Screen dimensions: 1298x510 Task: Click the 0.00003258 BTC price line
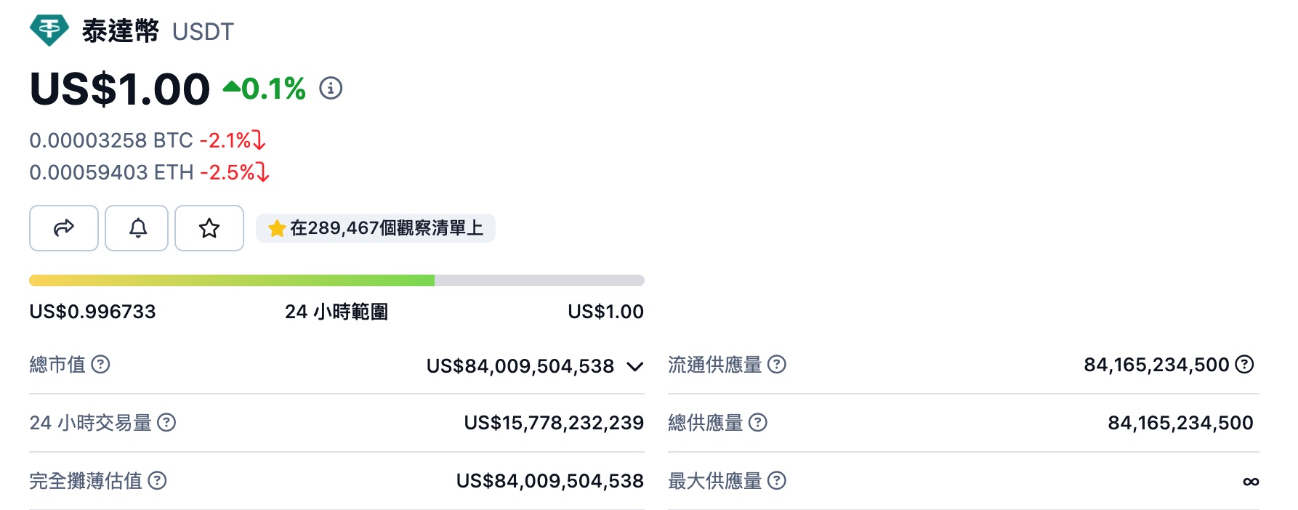(111, 140)
